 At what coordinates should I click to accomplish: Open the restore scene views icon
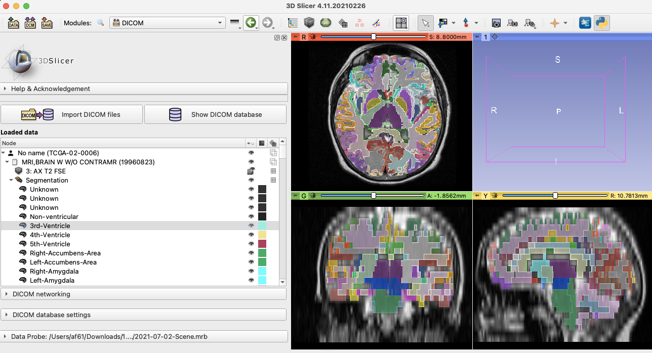pyautogui.click(x=530, y=23)
